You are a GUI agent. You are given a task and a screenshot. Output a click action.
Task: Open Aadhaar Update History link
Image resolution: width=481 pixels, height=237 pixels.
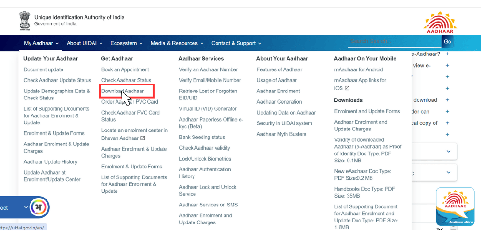point(50,161)
